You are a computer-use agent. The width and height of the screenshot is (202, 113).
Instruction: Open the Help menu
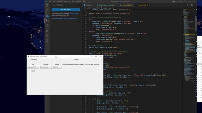pyautogui.click(x=84, y=2)
